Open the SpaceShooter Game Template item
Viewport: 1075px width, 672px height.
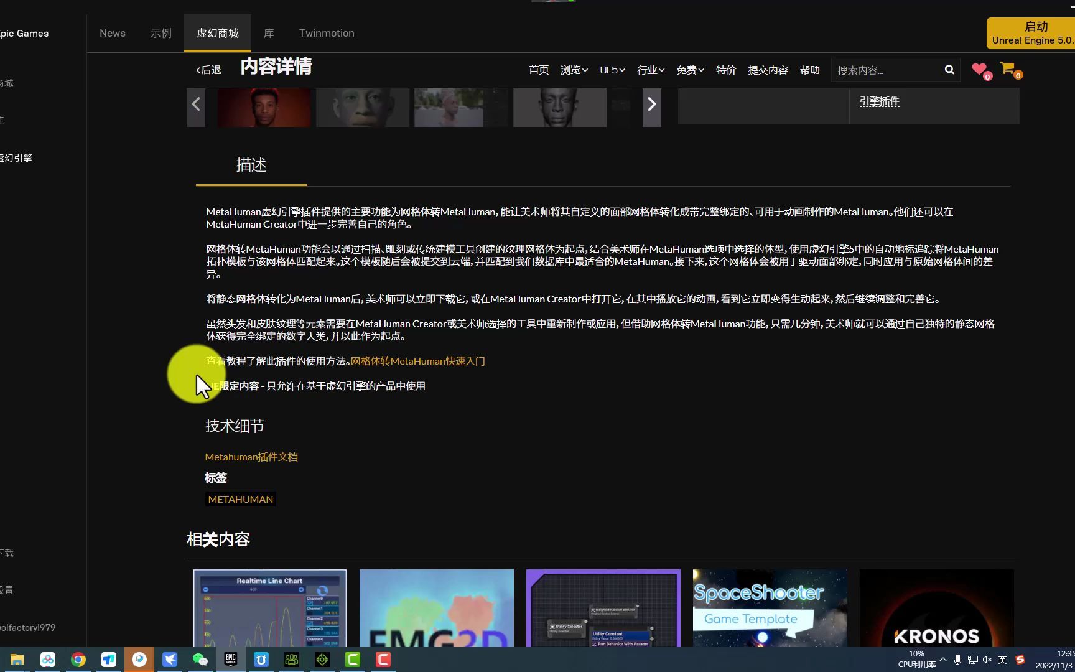coord(770,608)
